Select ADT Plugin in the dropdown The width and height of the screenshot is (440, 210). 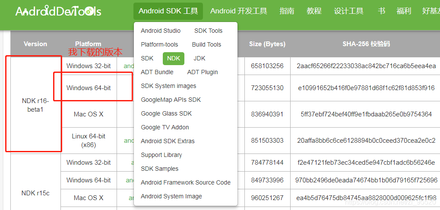pyautogui.click(x=203, y=72)
